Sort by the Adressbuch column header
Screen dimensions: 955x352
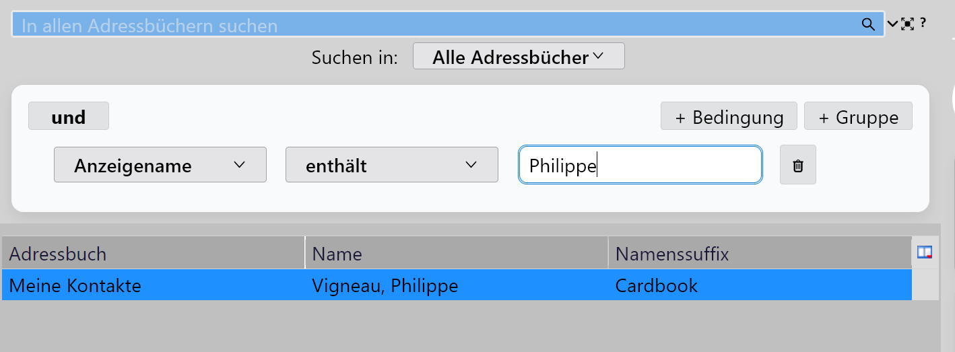(154, 254)
